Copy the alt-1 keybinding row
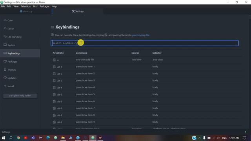 (54, 67)
